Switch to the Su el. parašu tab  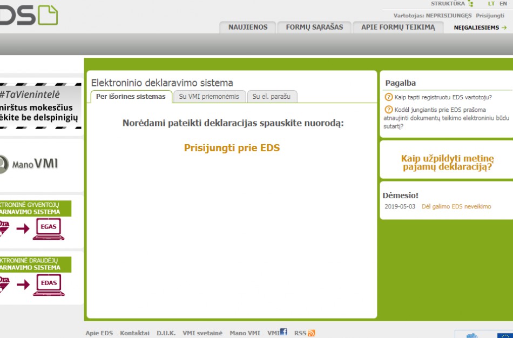click(x=272, y=96)
